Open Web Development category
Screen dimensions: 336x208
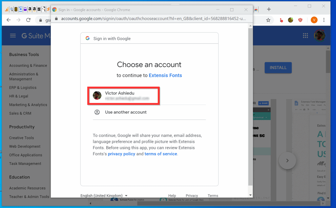click(25, 146)
